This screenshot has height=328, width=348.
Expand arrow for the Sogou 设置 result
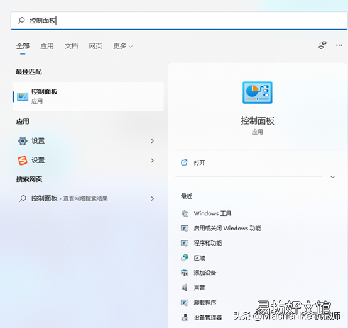[152, 161]
